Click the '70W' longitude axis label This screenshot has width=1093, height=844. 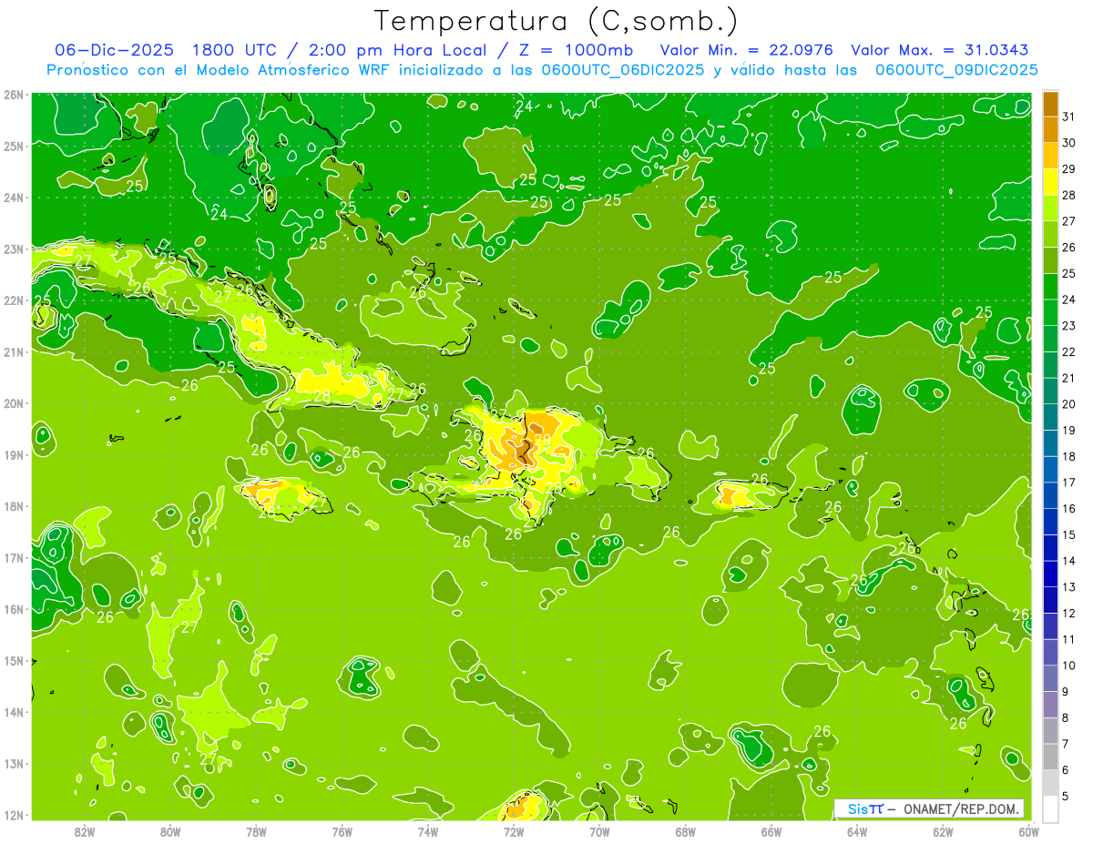(x=599, y=831)
